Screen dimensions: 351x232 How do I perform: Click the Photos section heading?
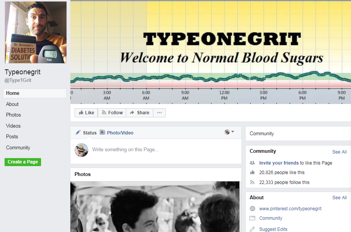83,174
